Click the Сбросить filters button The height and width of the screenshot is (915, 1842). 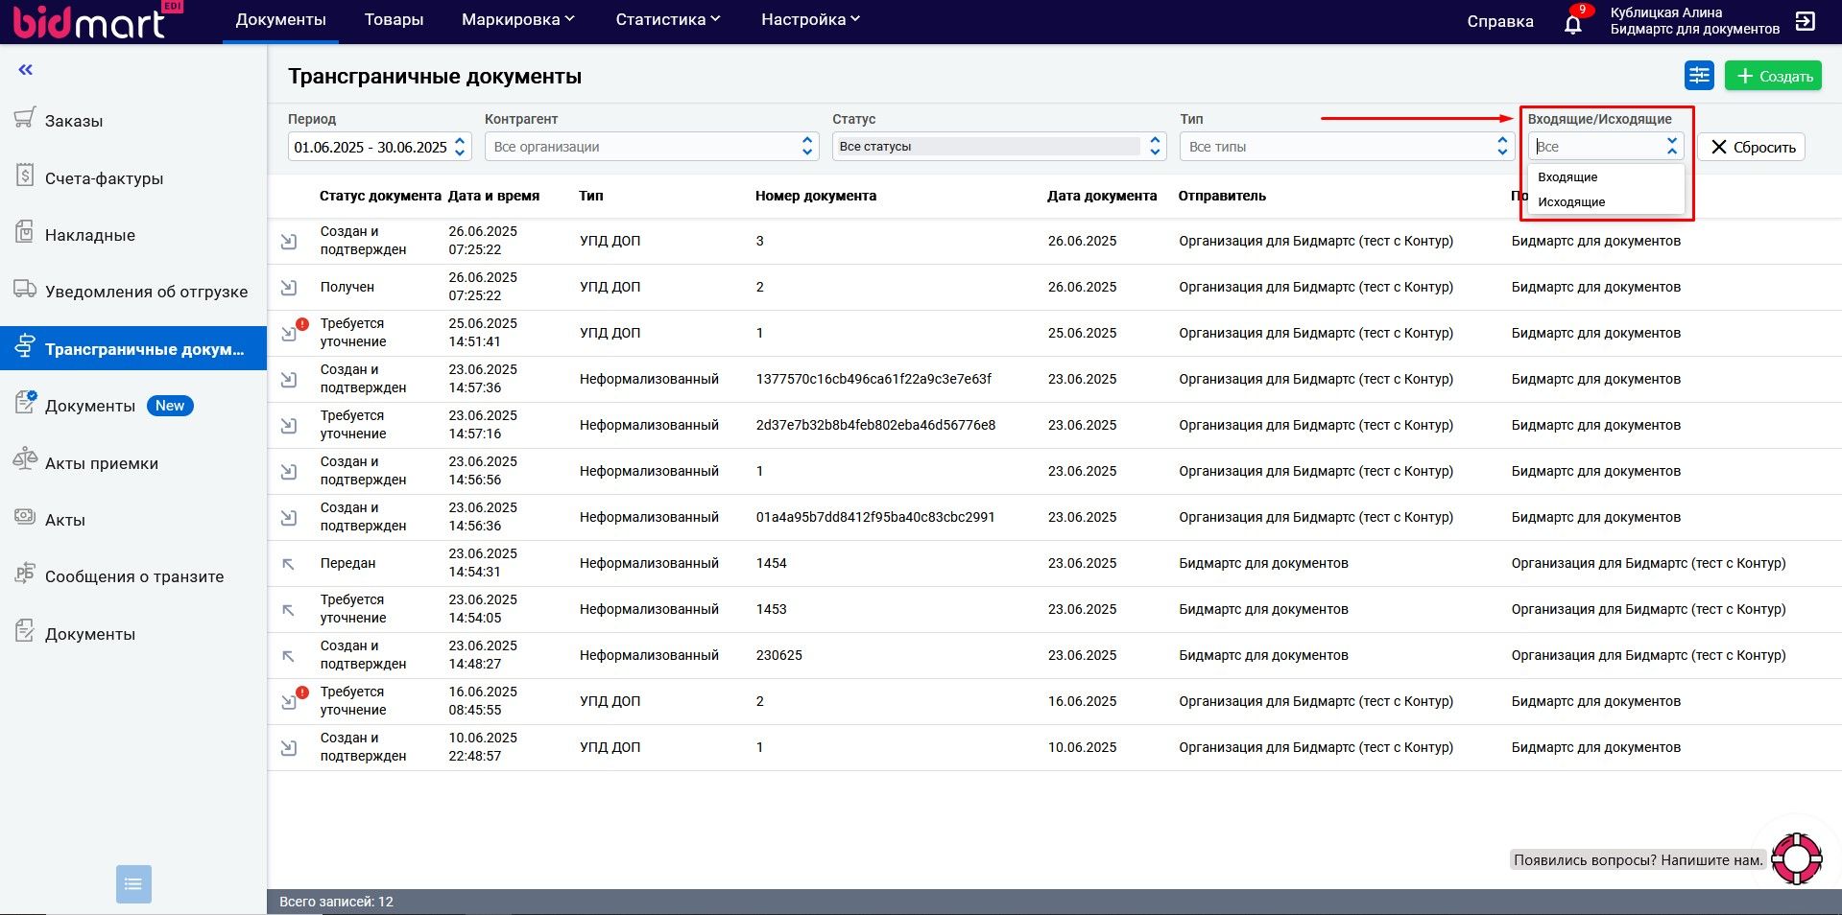[x=1752, y=147]
